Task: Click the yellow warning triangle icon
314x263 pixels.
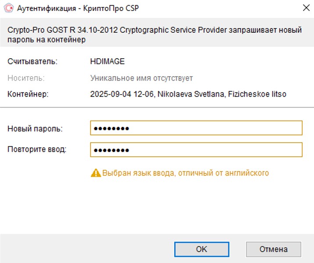Action: click(96, 173)
